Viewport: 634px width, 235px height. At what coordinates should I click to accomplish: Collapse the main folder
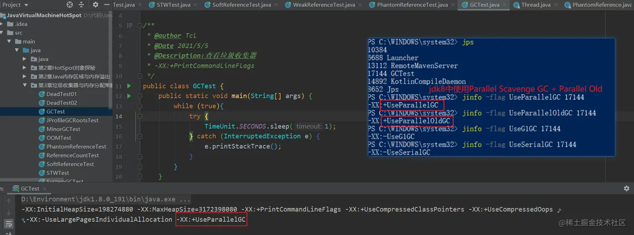(9, 41)
